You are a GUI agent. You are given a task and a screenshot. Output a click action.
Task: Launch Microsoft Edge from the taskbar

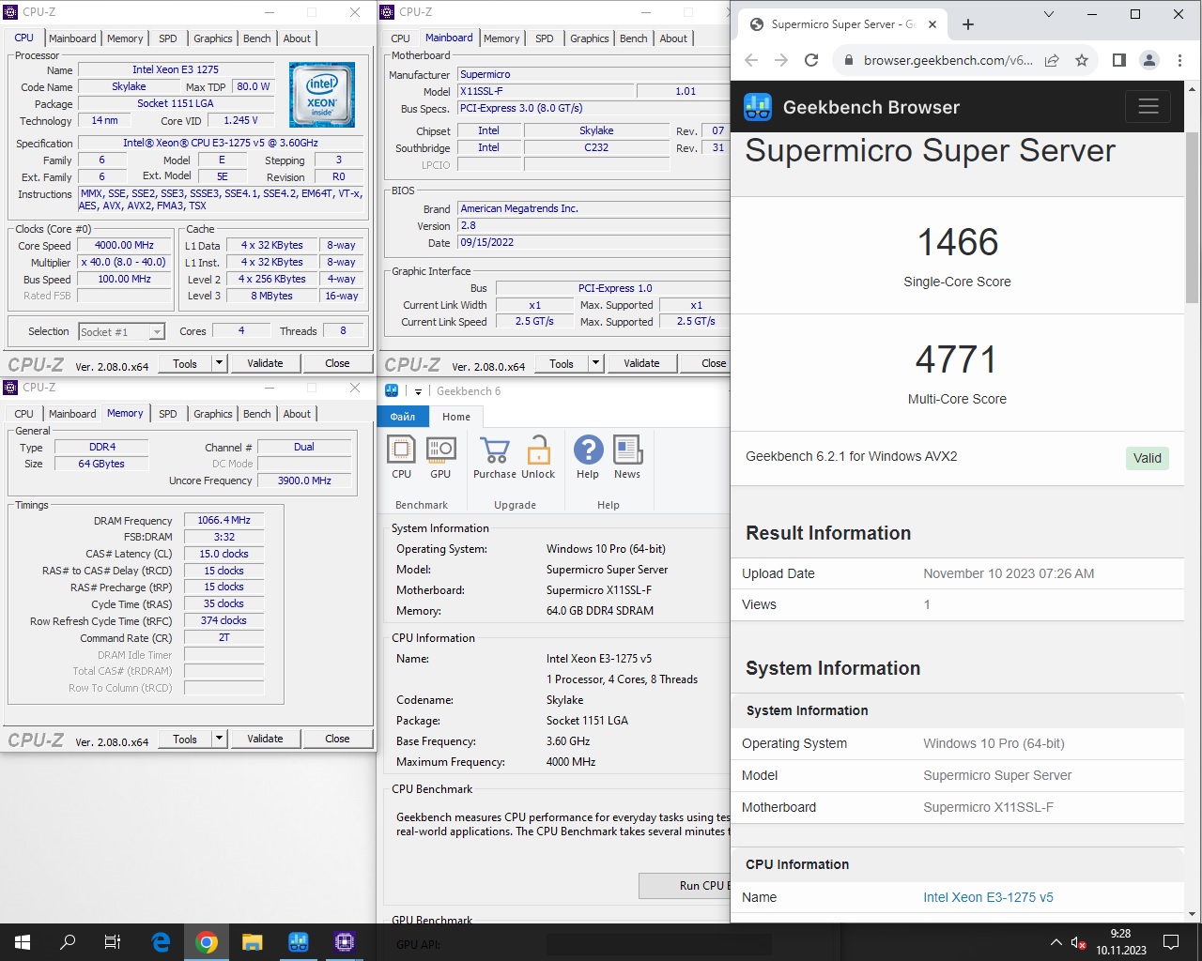pos(161,942)
